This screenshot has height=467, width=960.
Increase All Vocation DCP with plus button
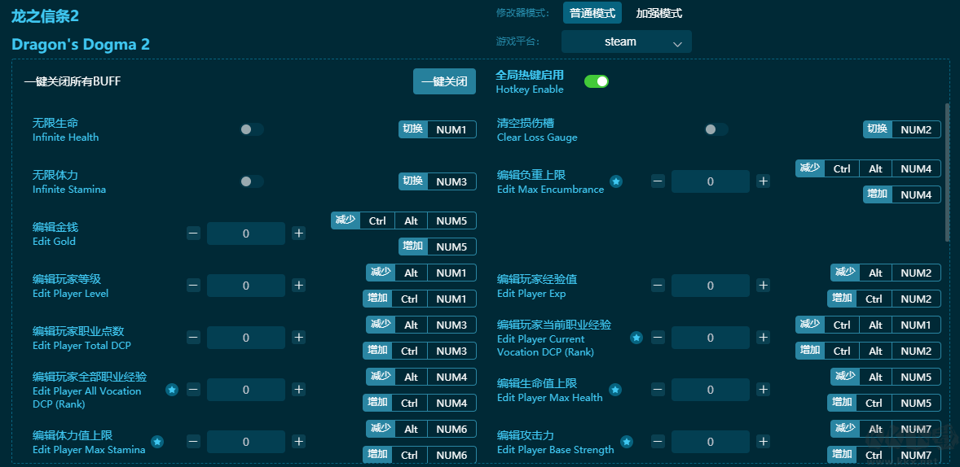(x=299, y=390)
